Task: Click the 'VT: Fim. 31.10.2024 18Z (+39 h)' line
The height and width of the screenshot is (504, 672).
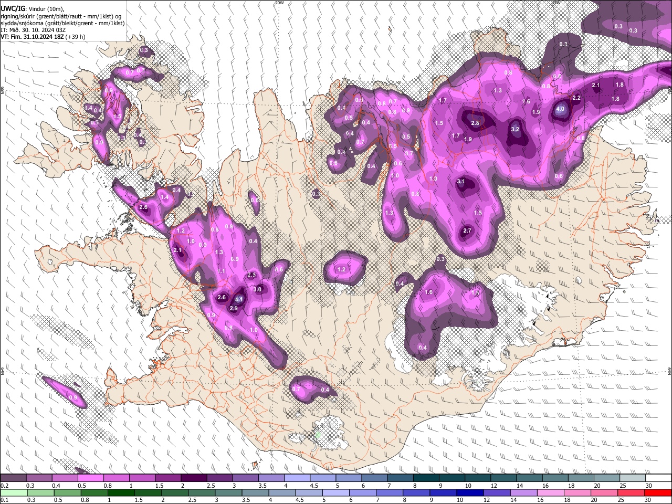Action: click(x=43, y=37)
